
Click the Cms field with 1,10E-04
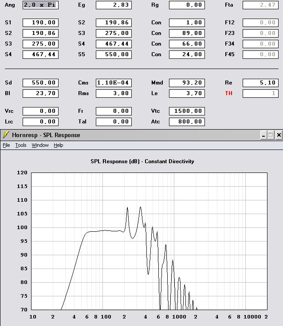[x=114, y=83]
